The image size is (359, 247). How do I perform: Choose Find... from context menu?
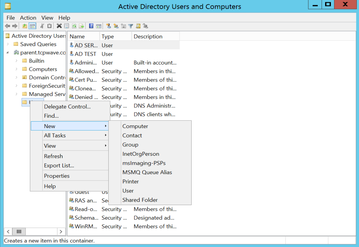[69, 116]
